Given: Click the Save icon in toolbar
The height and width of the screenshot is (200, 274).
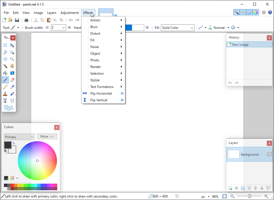Looking at the screenshot, I should point(17,20).
